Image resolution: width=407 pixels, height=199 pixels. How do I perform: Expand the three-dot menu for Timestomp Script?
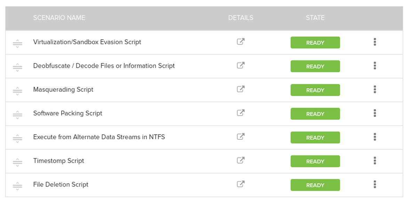click(375, 161)
